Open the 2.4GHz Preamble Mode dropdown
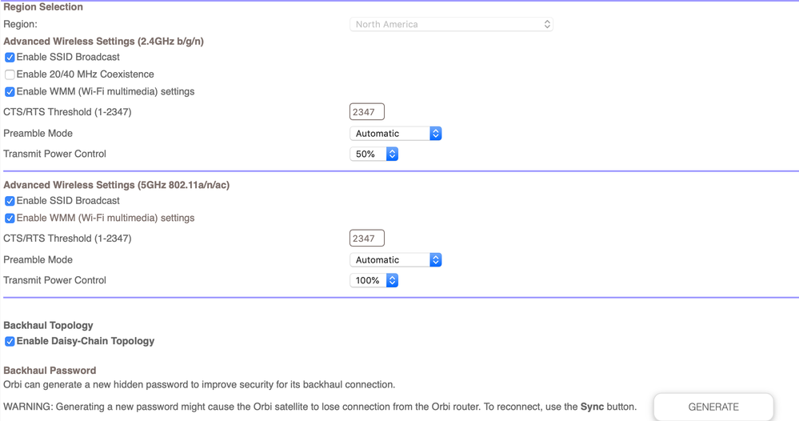 click(x=395, y=134)
